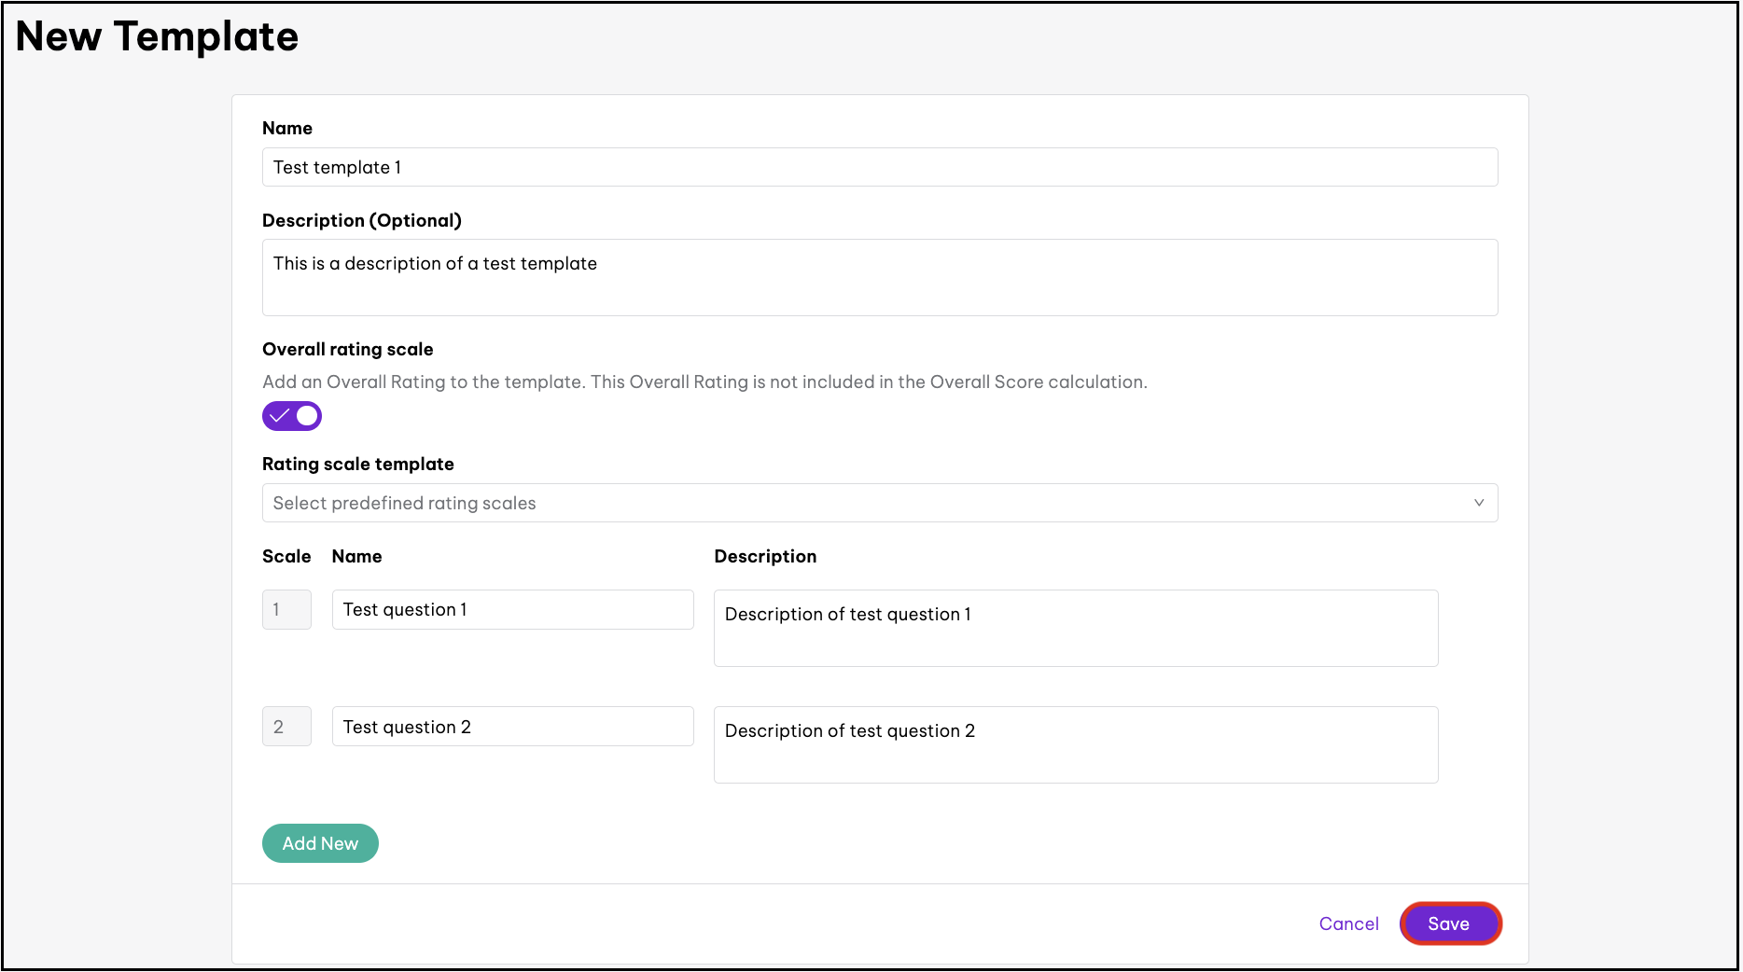Click the Test question 2 name field
Image resolution: width=1743 pixels, height=972 pixels.
(512, 727)
